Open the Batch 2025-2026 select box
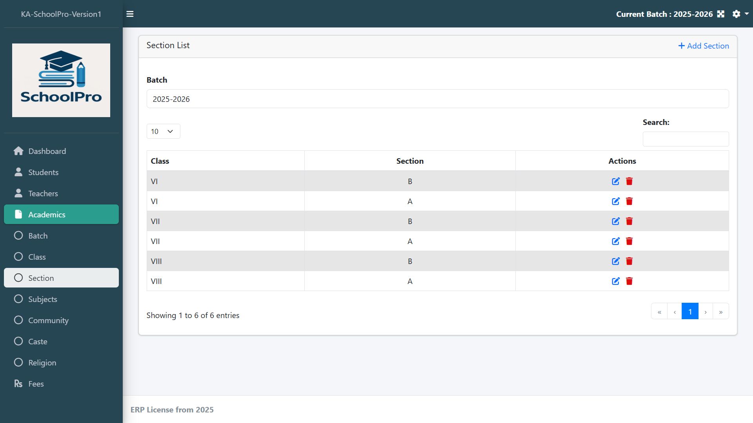The height and width of the screenshot is (423, 753). point(437,99)
